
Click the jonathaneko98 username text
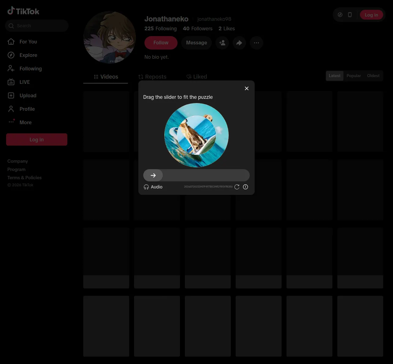tap(214, 19)
